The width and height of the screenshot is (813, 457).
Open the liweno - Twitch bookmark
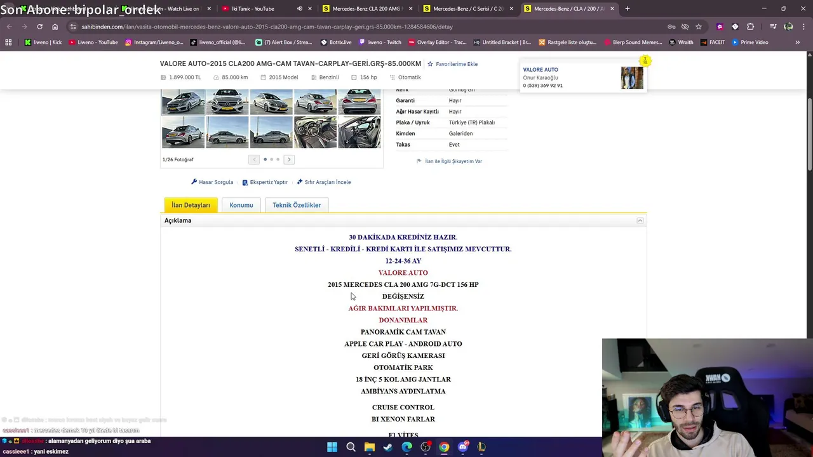coord(380,43)
